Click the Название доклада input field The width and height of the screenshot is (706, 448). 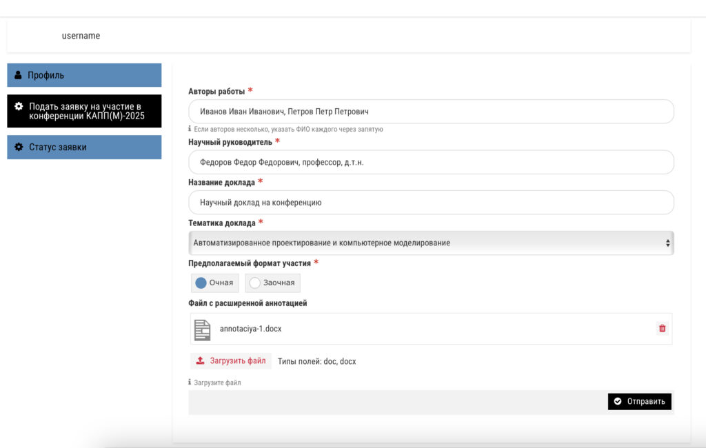pos(431,203)
